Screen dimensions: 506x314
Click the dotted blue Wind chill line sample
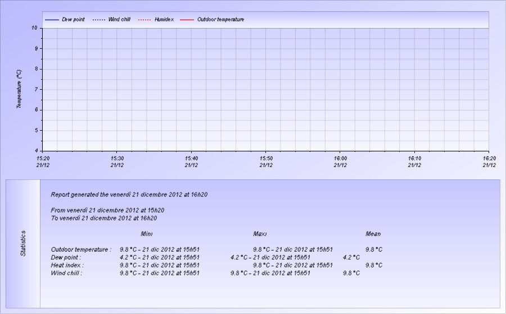pyautogui.click(x=99, y=20)
